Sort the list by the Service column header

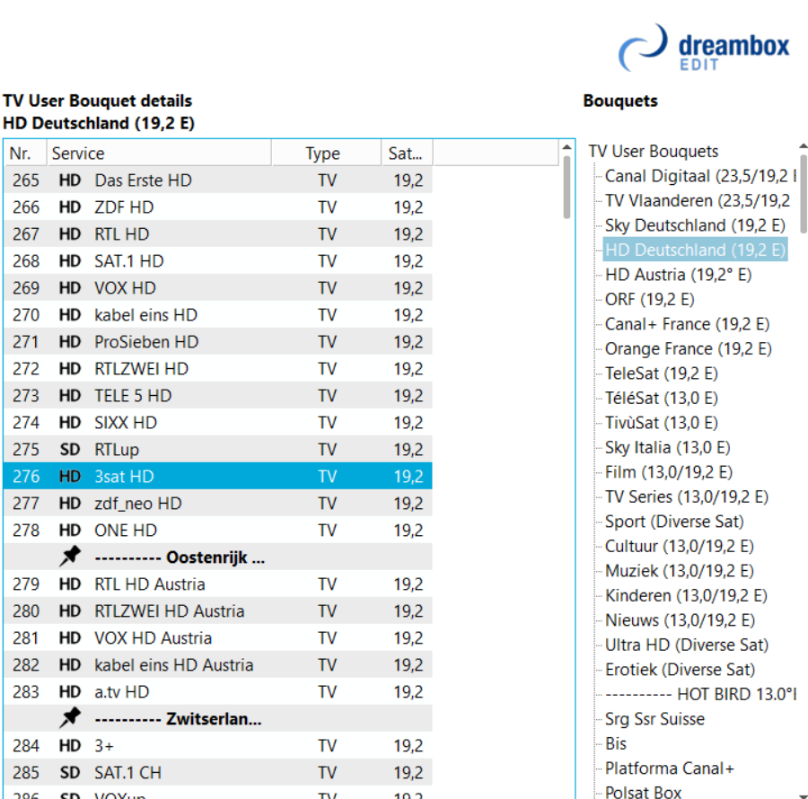(x=159, y=153)
